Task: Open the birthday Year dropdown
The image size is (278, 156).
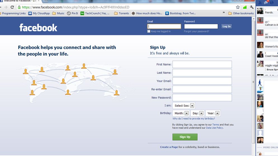Action: [x=213, y=113]
